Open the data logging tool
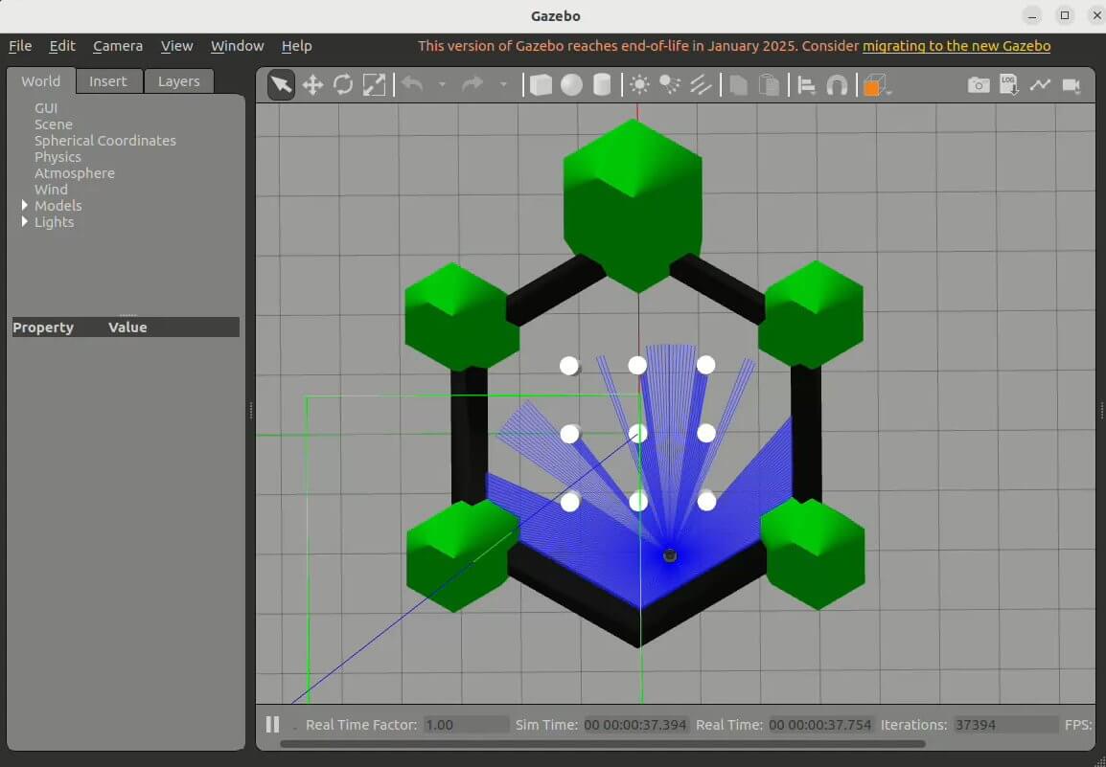The height and width of the screenshot is (767, 1106). click(1008, 85)
